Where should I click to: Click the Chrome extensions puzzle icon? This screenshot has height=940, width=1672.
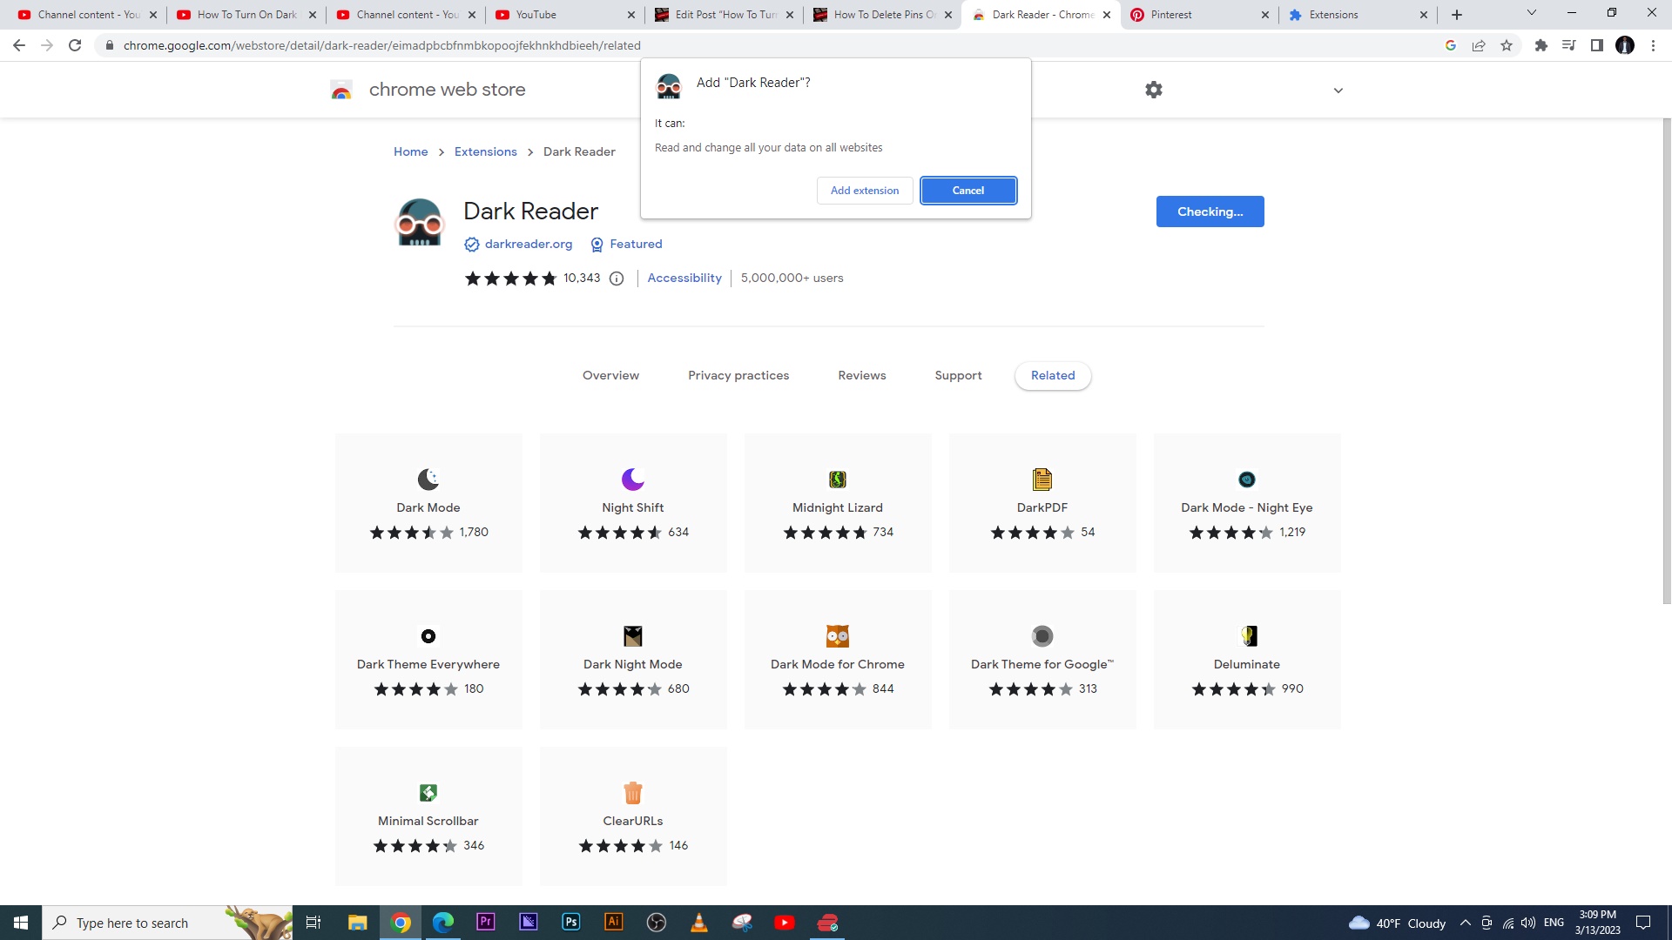(1541, 45)
